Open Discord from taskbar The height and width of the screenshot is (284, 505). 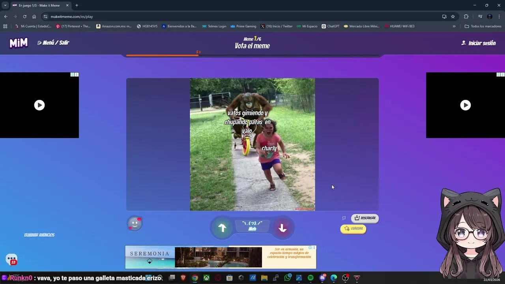pos(322,278)
